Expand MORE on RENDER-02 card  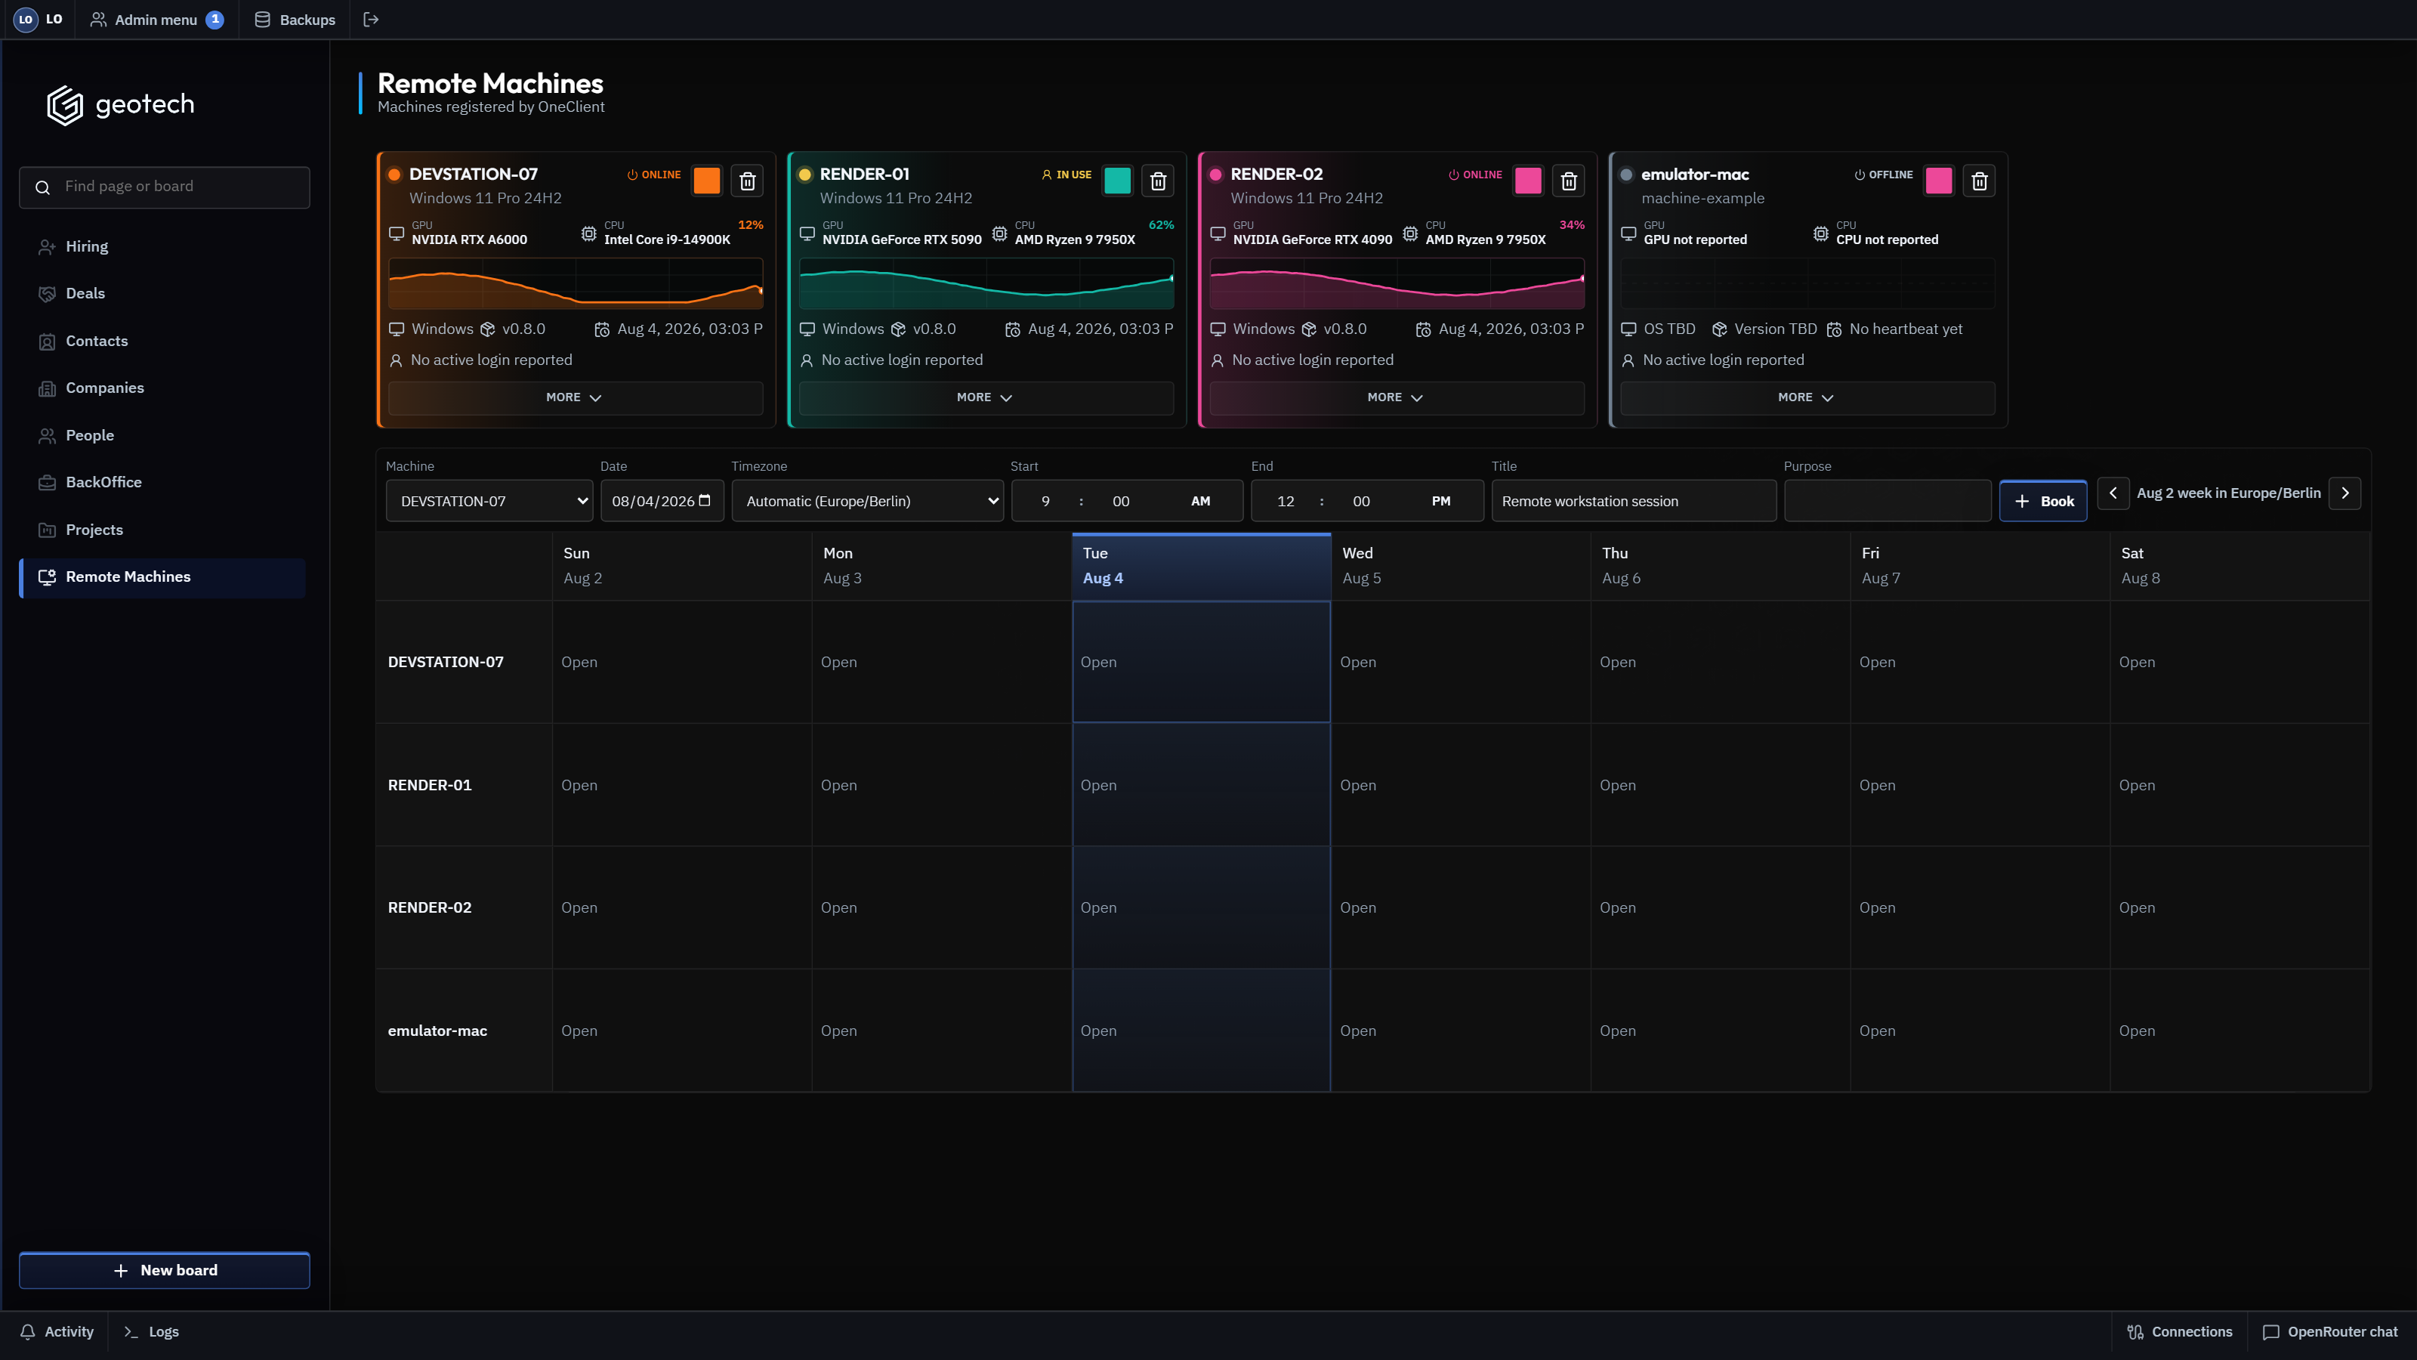(x=1397, y=398)
